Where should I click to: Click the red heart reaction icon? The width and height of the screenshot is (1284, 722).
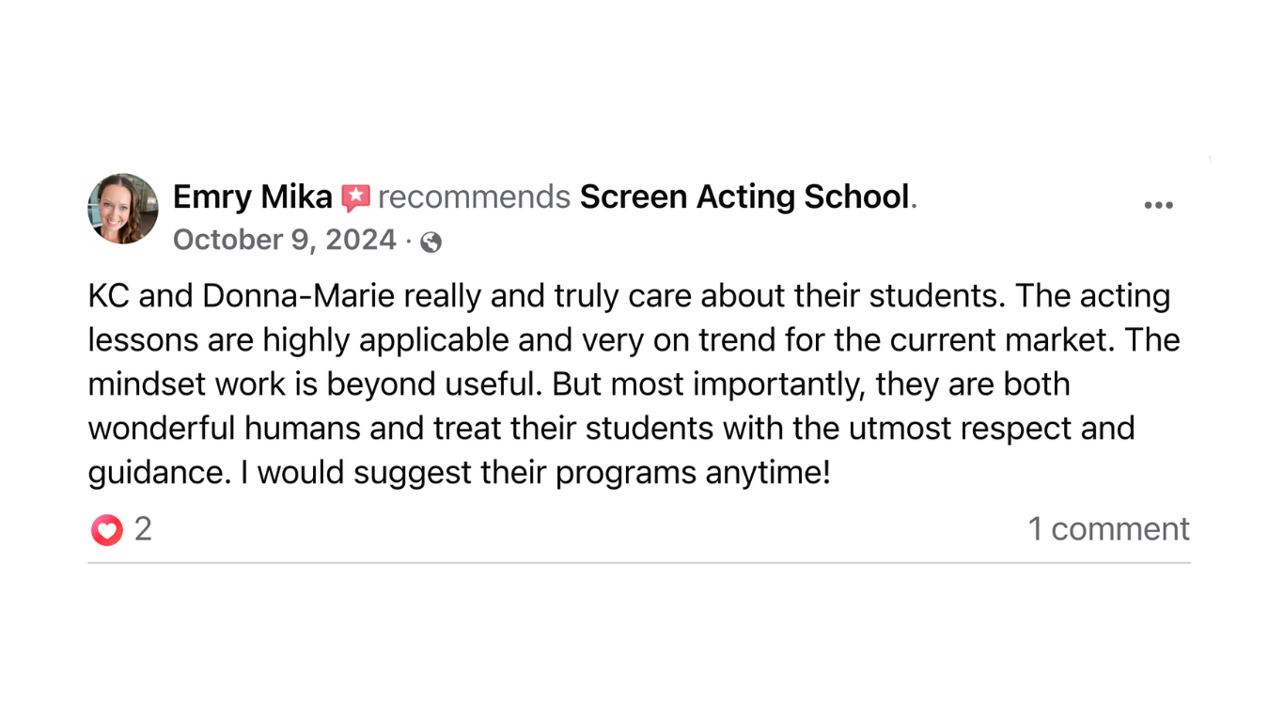106,530
